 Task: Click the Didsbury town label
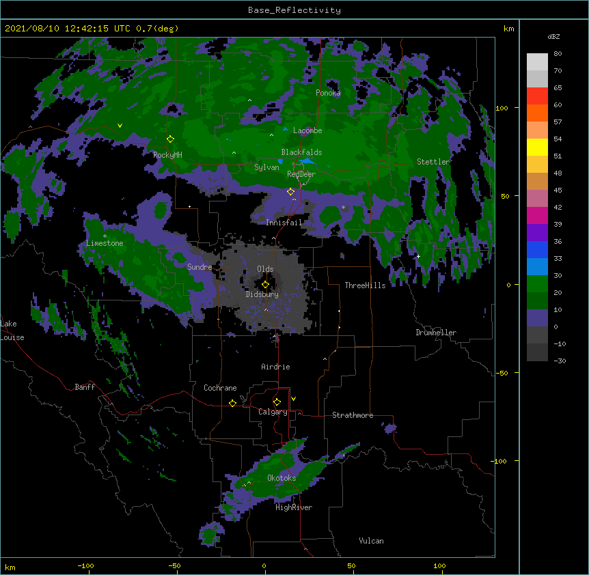[x=262, y=294]
